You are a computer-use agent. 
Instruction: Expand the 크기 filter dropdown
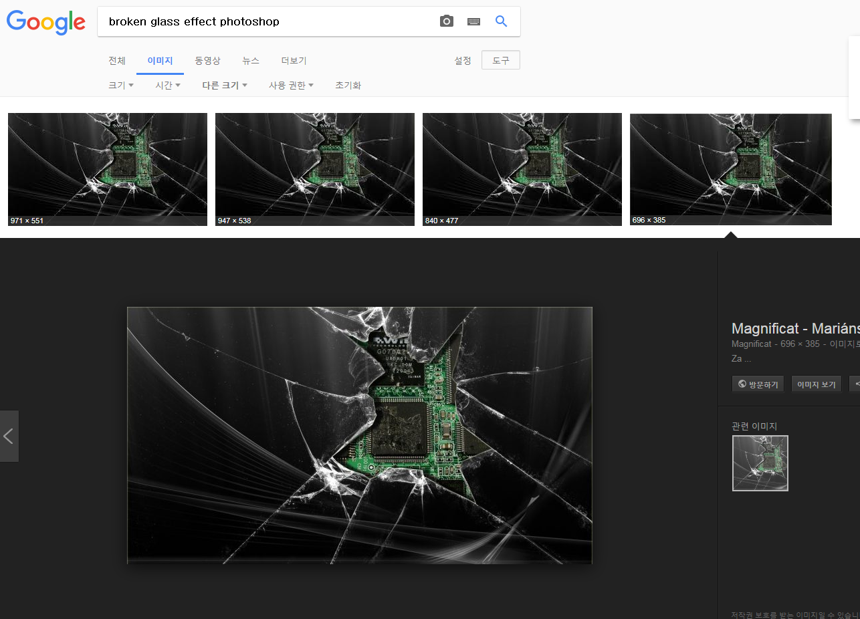click(x=121, y=86)
